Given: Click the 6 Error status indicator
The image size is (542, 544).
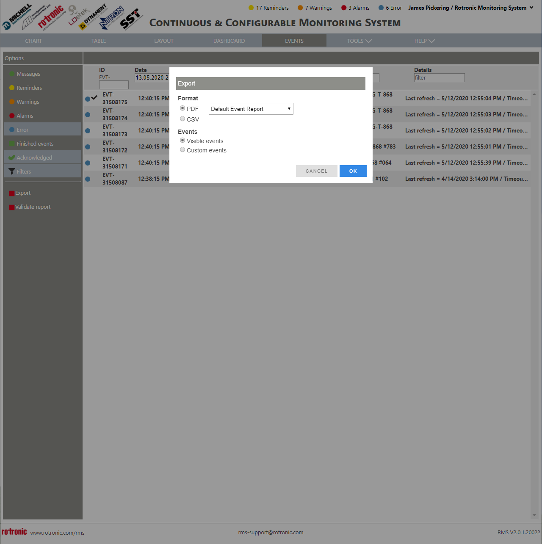Looking at the screenshot, I should pyautogui.click(x=390, y=8).
